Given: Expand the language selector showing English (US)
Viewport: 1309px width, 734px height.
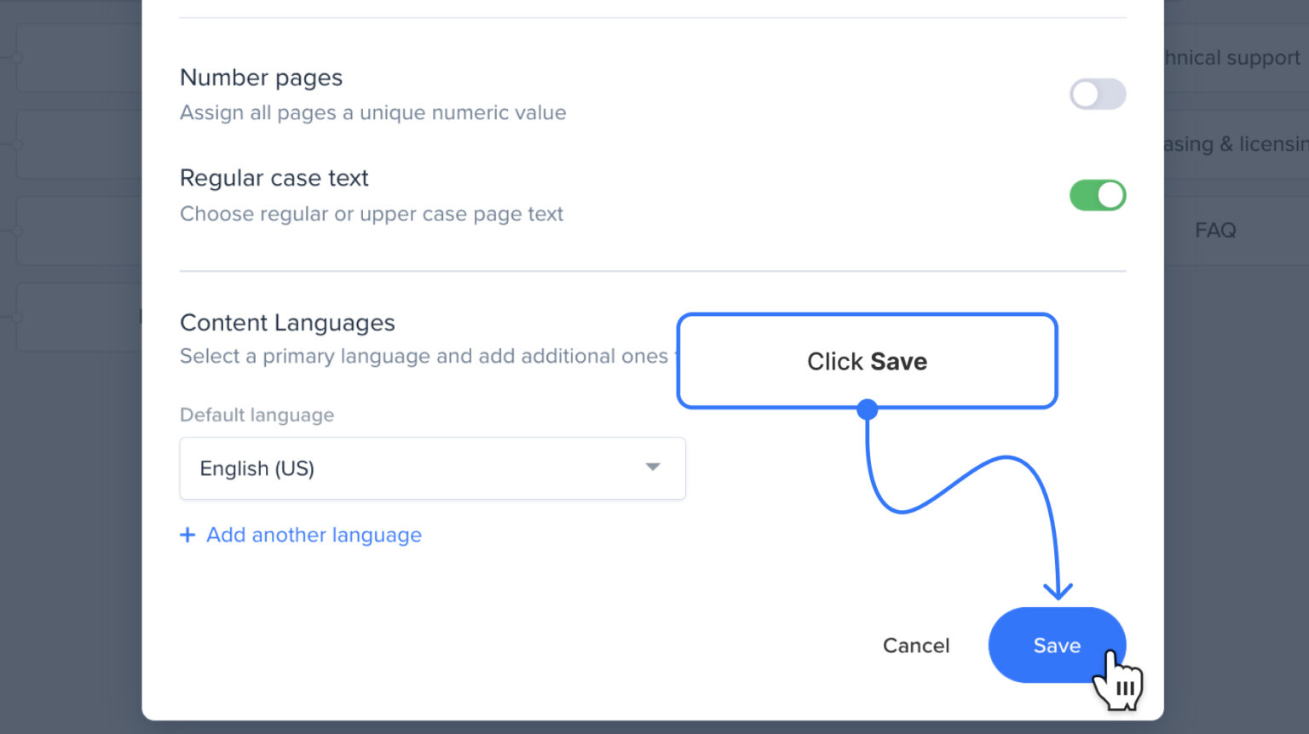Looking at the screenshot, I should click(433, 468).
